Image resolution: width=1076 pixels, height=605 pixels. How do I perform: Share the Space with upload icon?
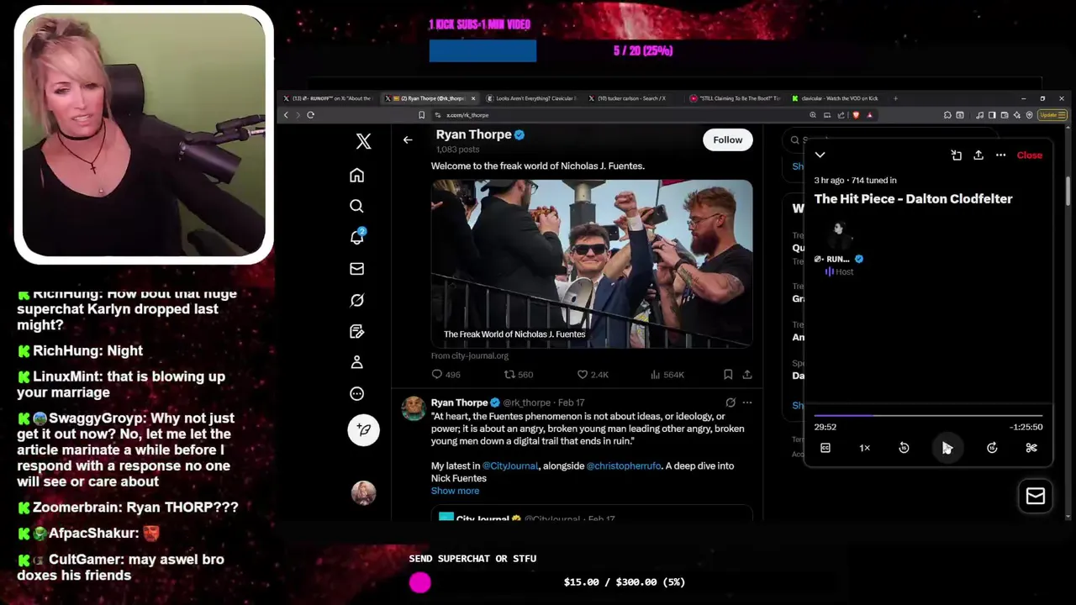[978, 155]
